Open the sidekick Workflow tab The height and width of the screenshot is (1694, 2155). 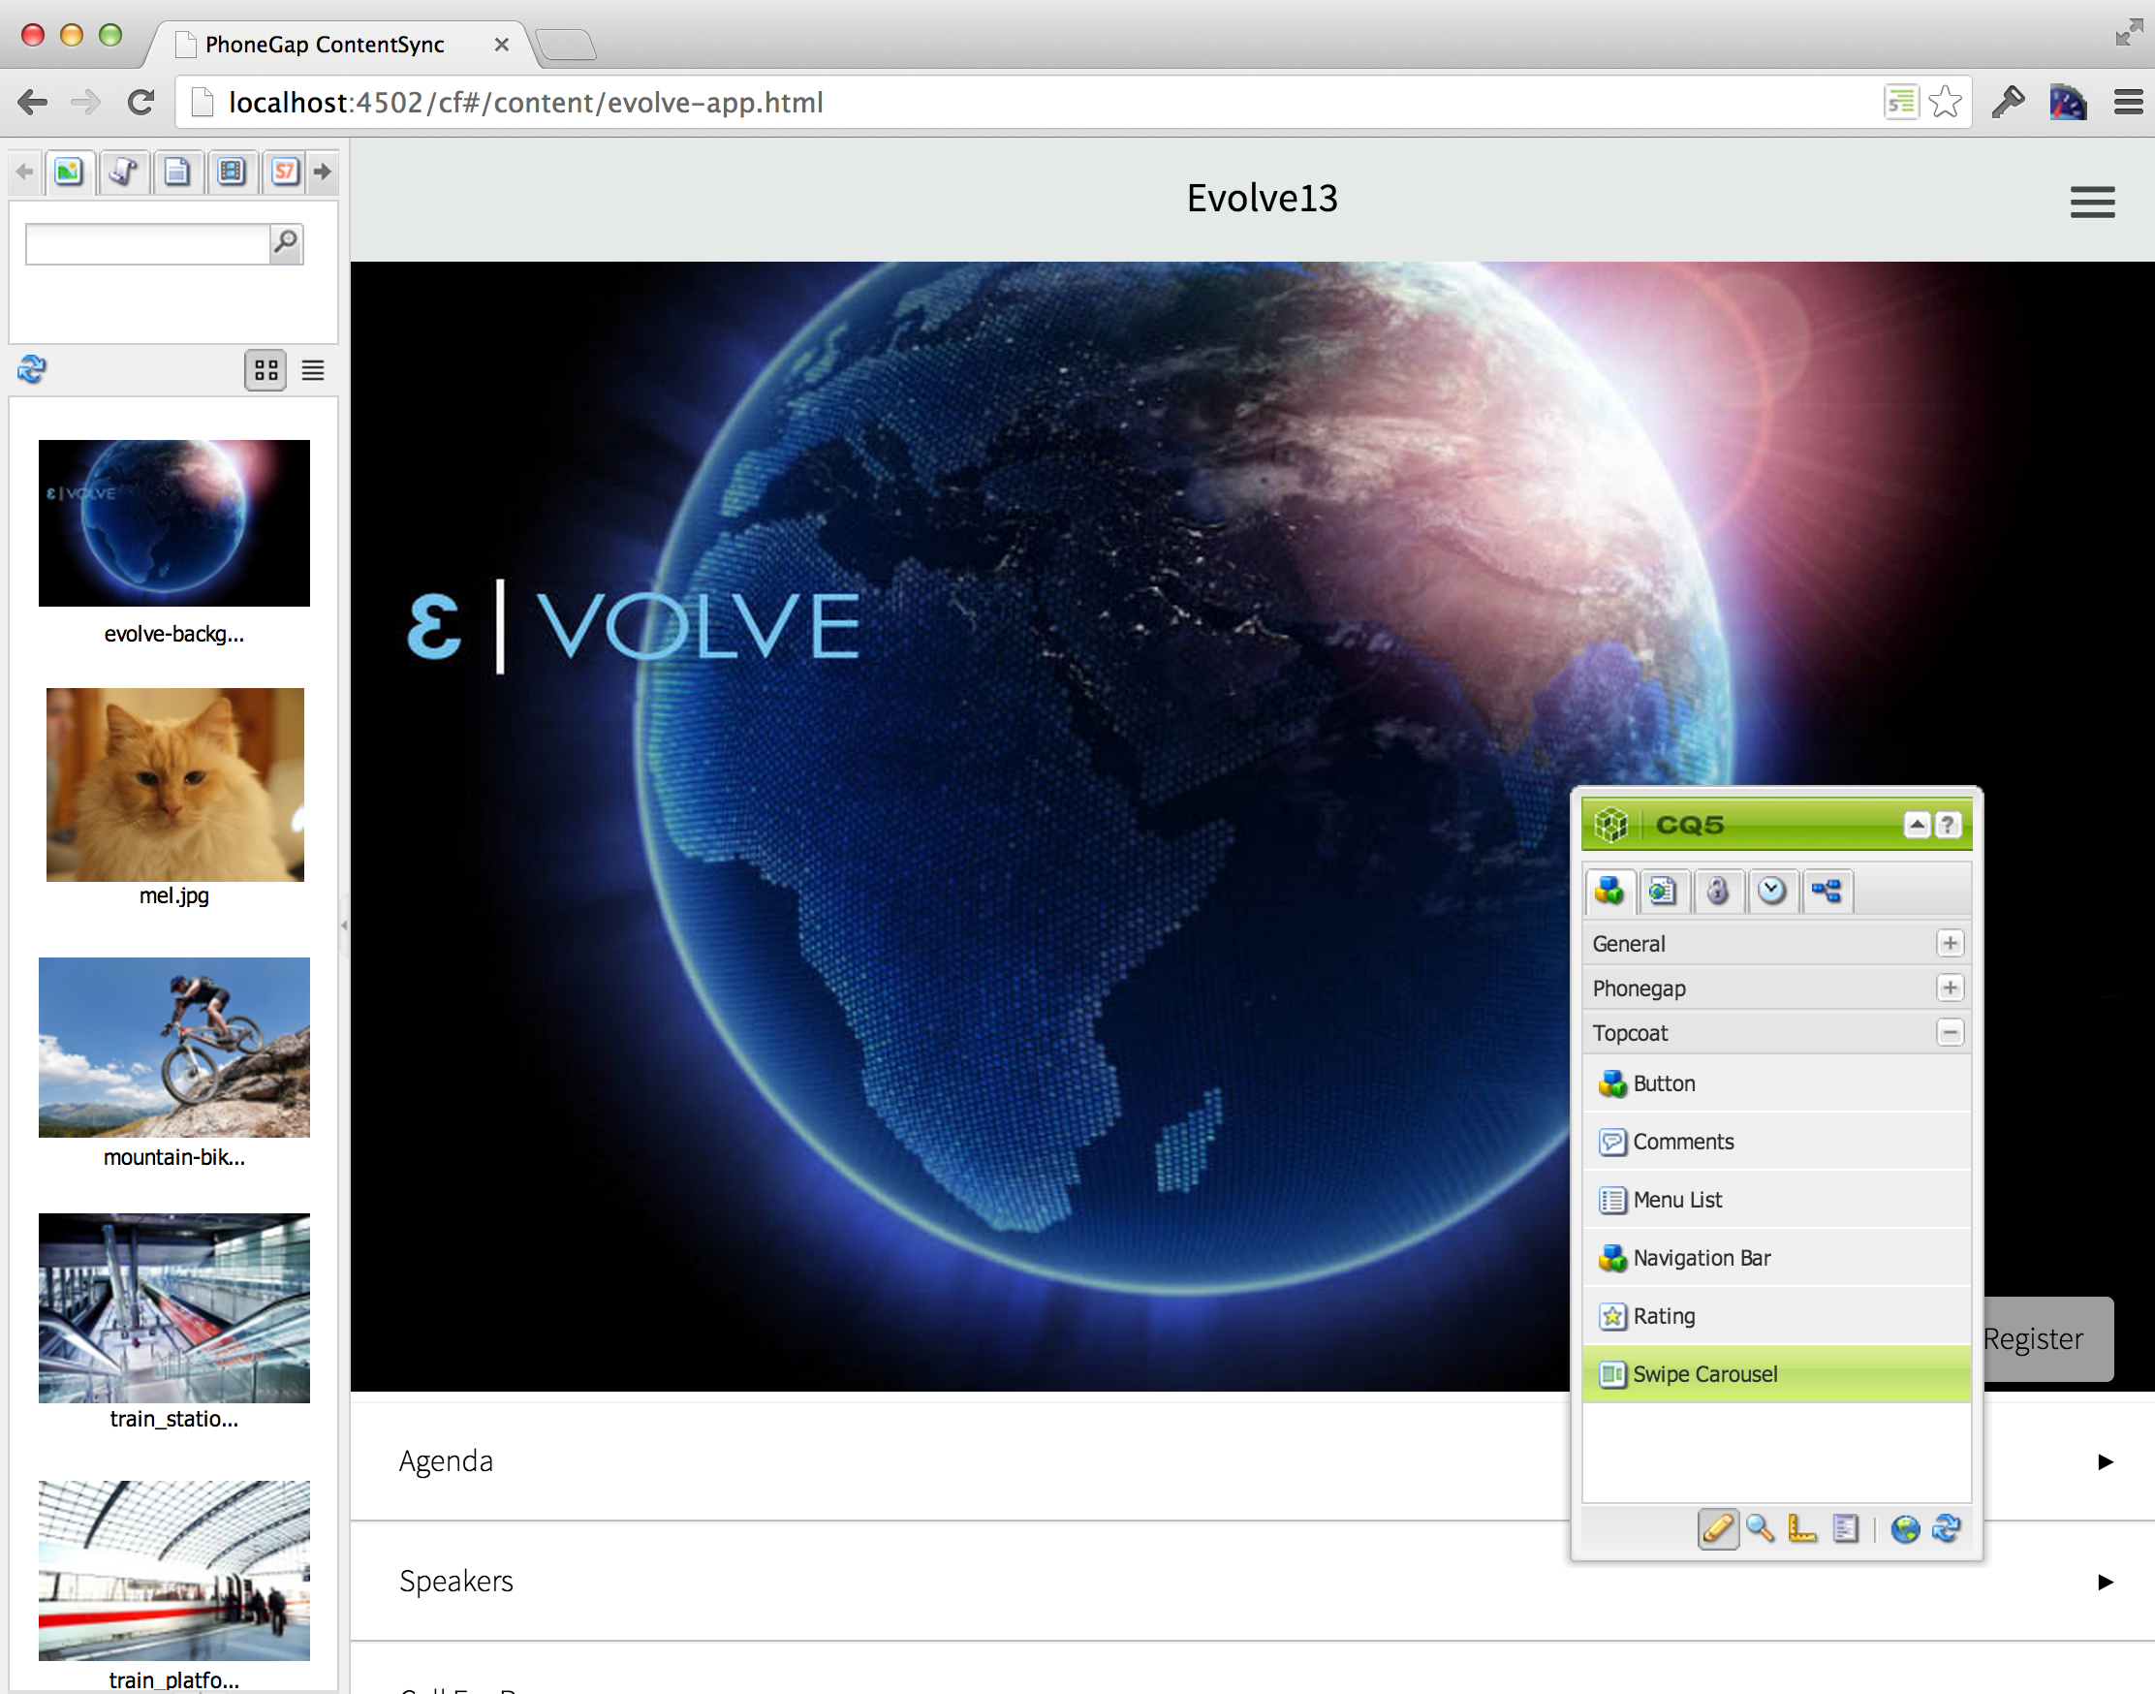[x=1827, y=891]
